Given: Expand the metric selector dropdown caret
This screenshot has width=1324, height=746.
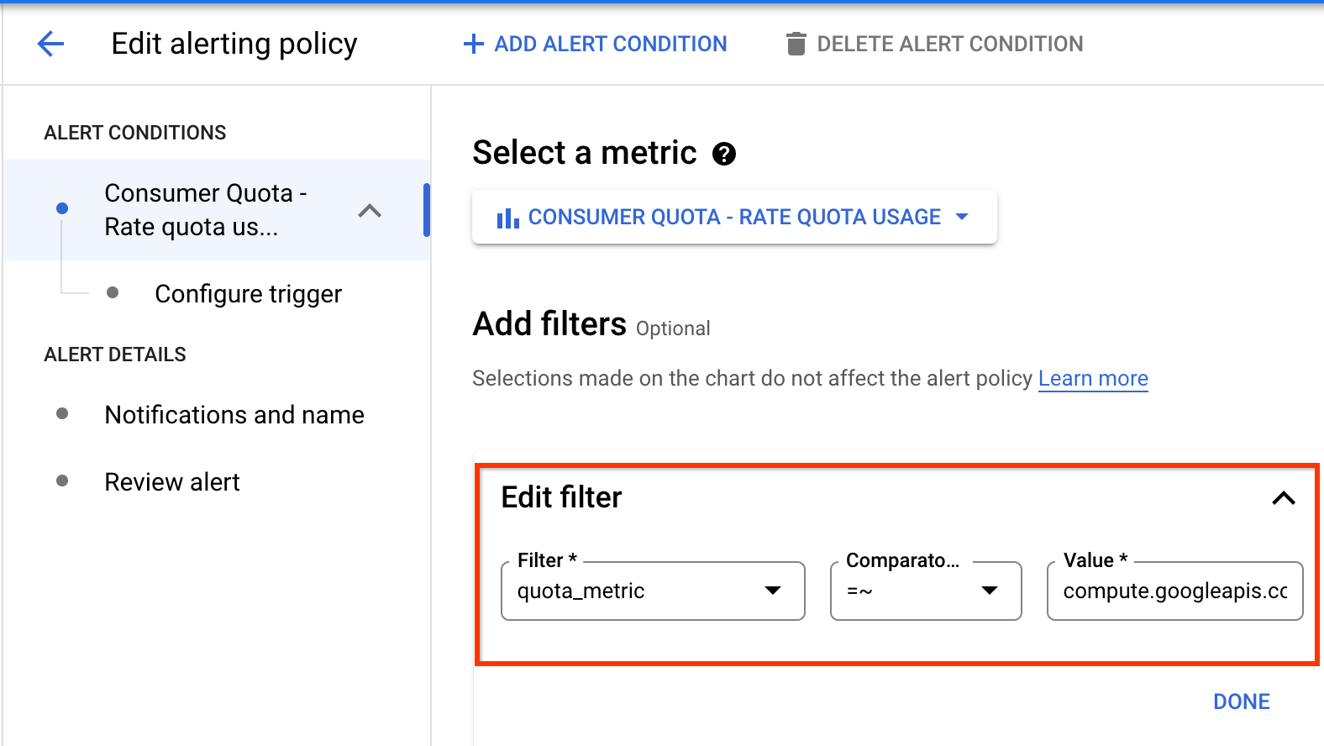Looking at the screenshot, I should click(962, 217).
